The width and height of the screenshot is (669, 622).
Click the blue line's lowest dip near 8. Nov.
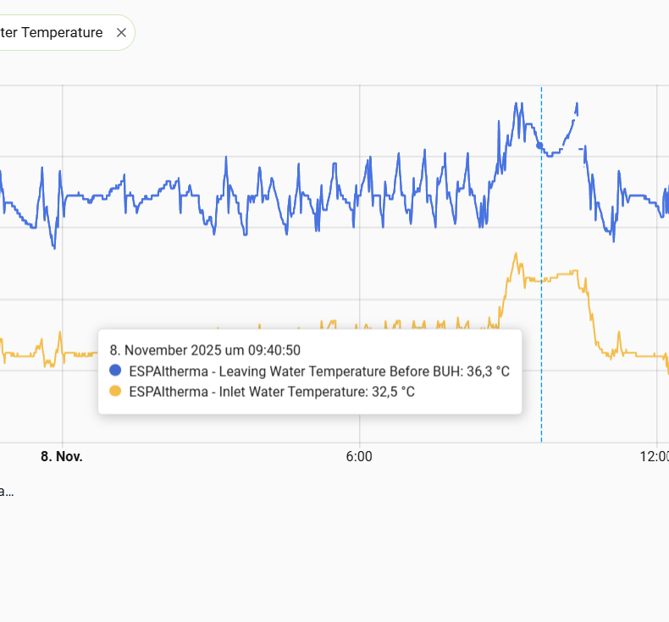tap(54, 247)
